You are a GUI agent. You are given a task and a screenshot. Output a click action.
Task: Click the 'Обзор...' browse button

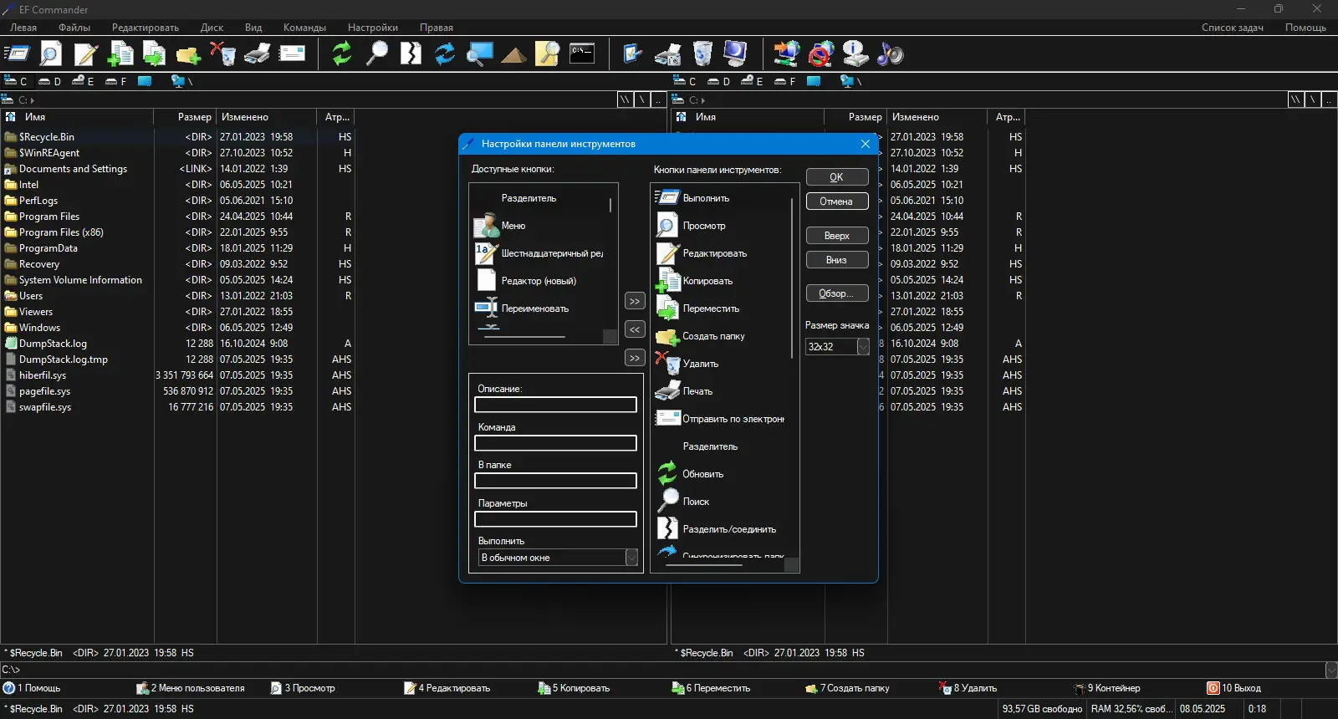(x=836, y=293)
